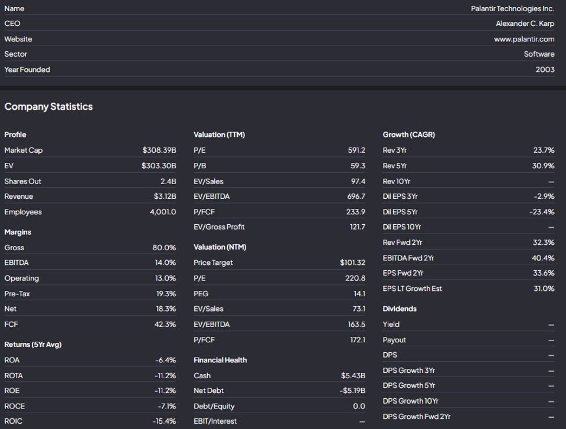The width and height of the screenshot is (566, 429).
Task: Select the ROTA value -11.2%
Action: (x=165, y=376)
